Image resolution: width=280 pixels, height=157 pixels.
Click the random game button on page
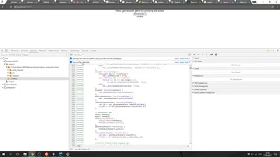click(x=140, y=14)
